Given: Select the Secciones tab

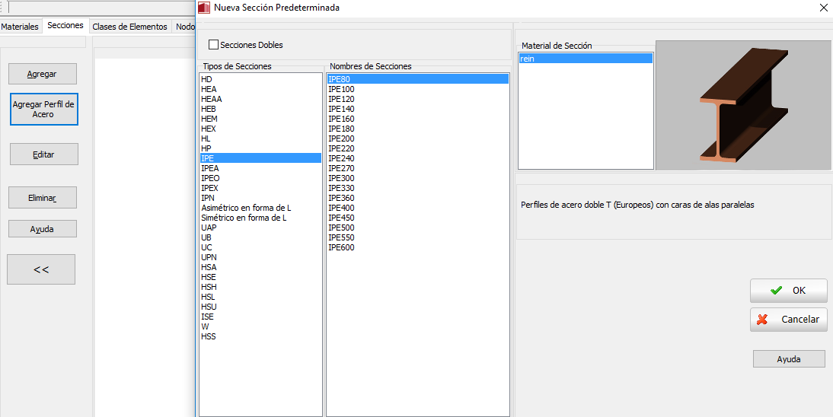Looking at the screenshot, I should click(x=65, y=26).
